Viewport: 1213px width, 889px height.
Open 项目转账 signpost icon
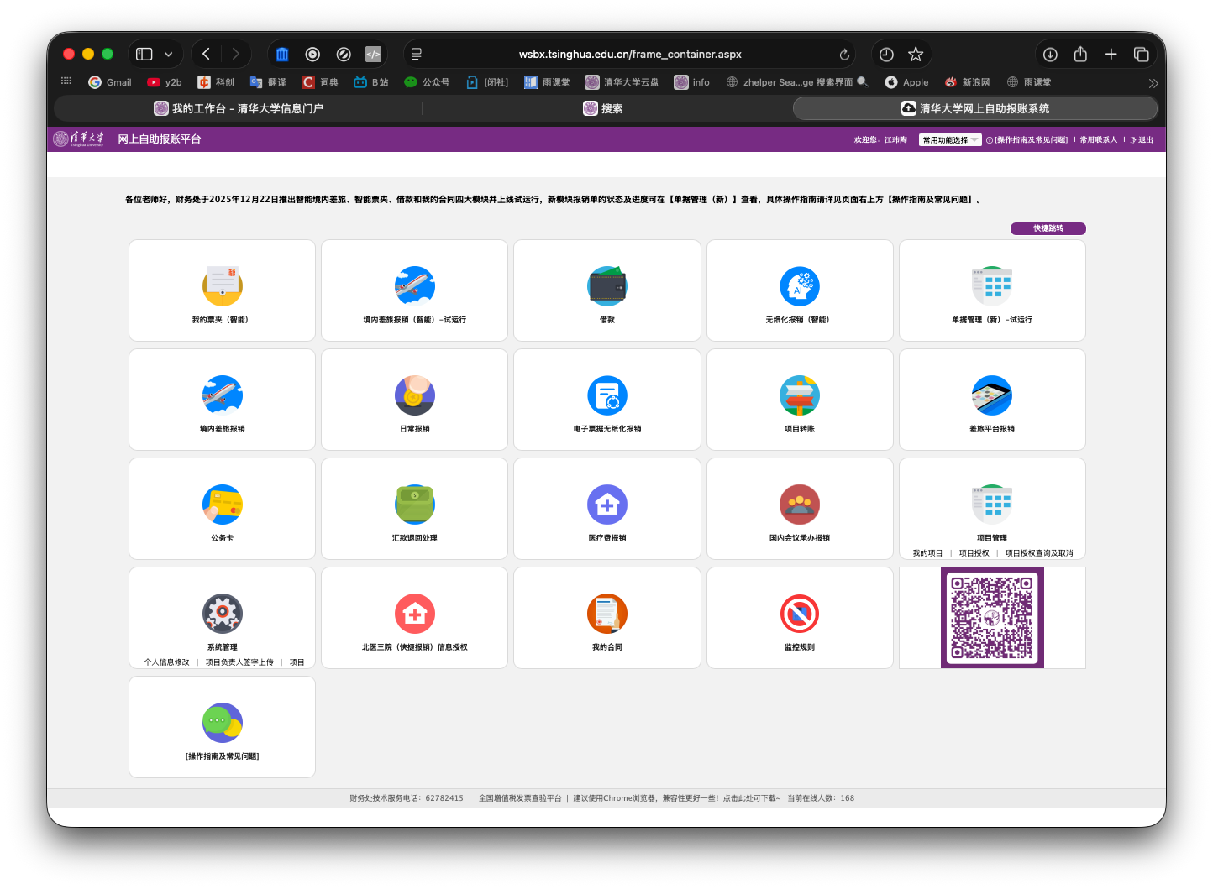point(800,395)
